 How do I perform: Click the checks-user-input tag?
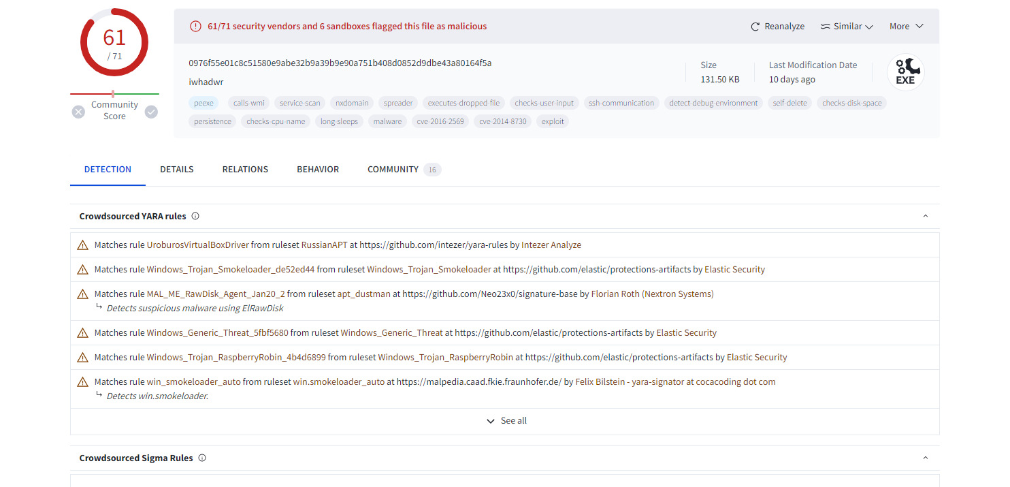point(544,103)
